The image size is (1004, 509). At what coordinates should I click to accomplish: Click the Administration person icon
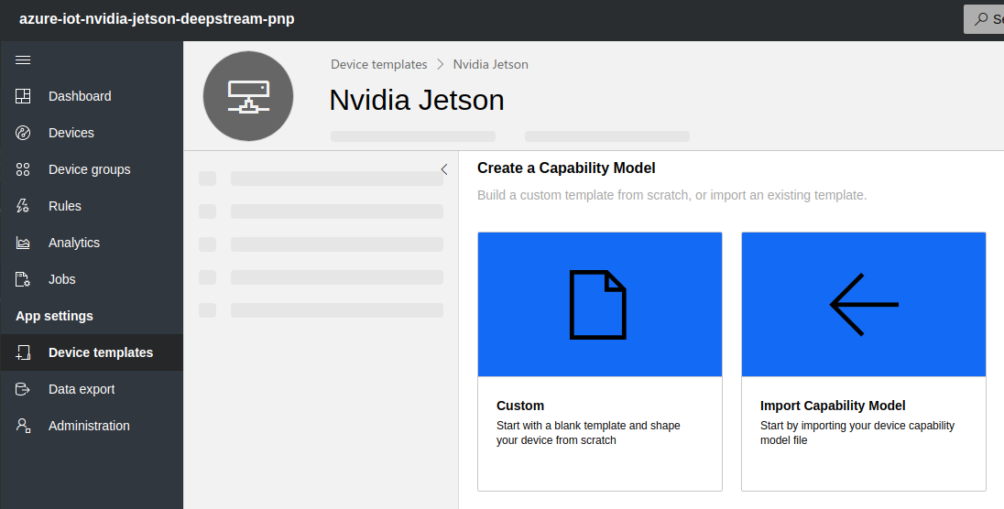(23, 426)
